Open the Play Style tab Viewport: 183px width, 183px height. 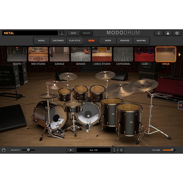(75, 41)
